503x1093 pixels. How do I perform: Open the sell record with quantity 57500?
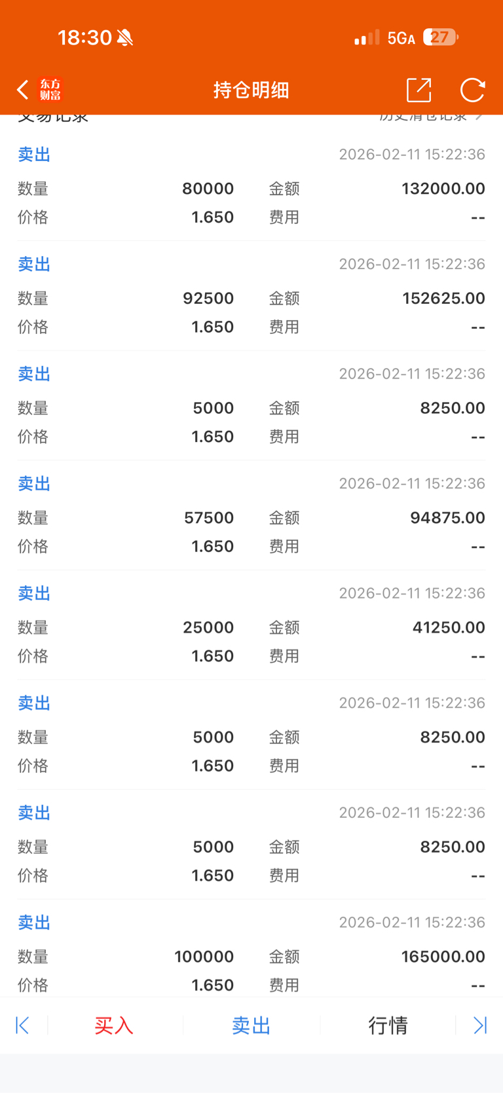[251, 517]
